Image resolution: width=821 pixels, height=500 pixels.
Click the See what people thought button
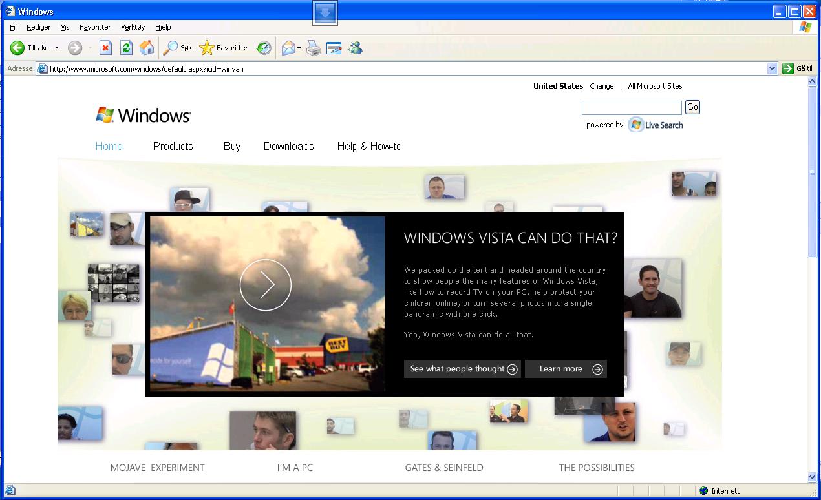pyautogui.click(x=462, y=369)
